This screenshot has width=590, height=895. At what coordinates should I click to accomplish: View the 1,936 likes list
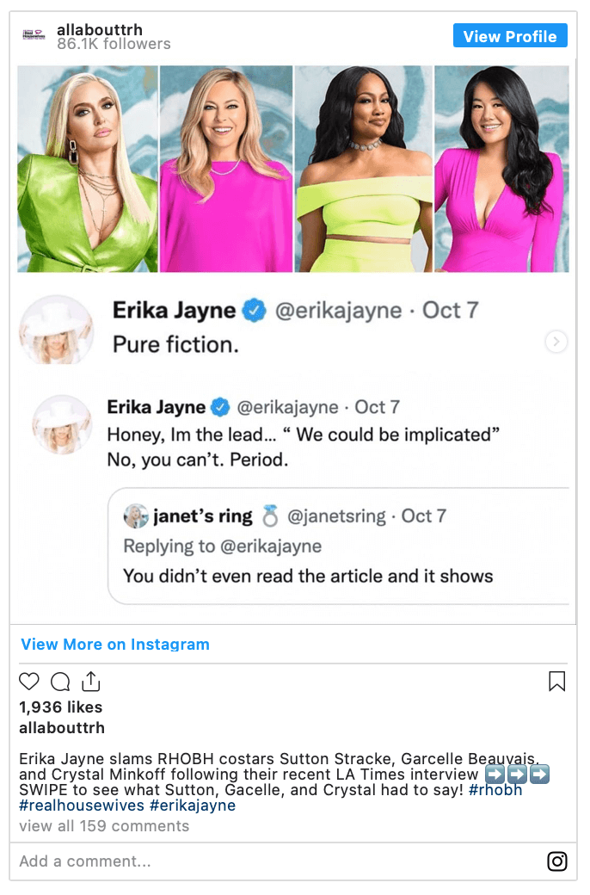(x=60, y=707)
